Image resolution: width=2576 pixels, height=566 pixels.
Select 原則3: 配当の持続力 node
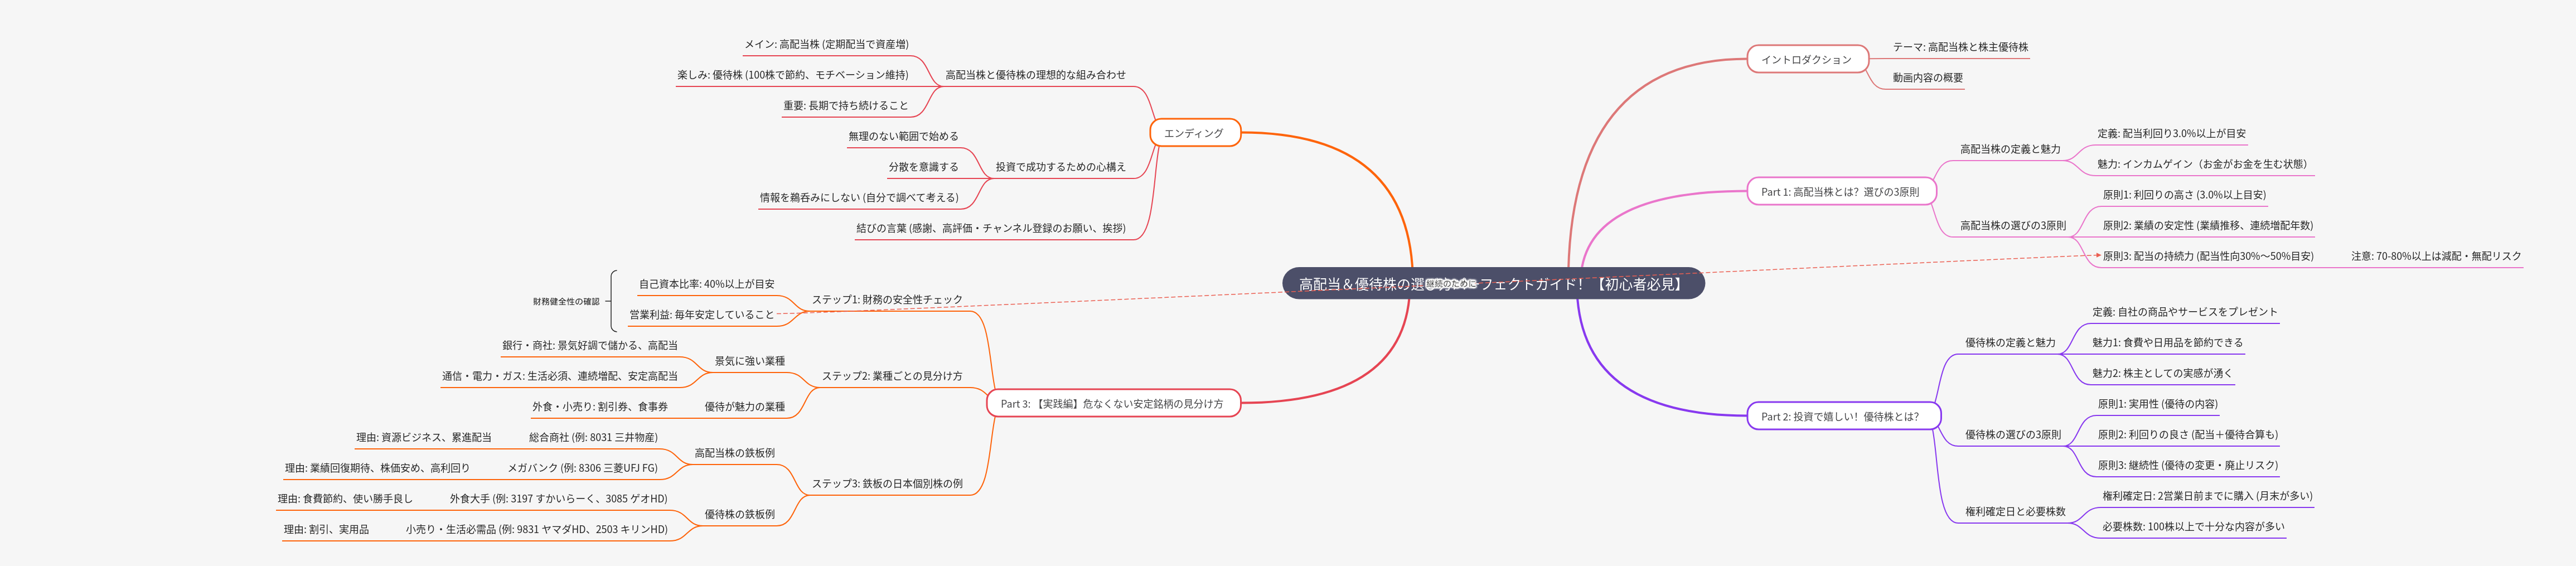point(2207,257)
